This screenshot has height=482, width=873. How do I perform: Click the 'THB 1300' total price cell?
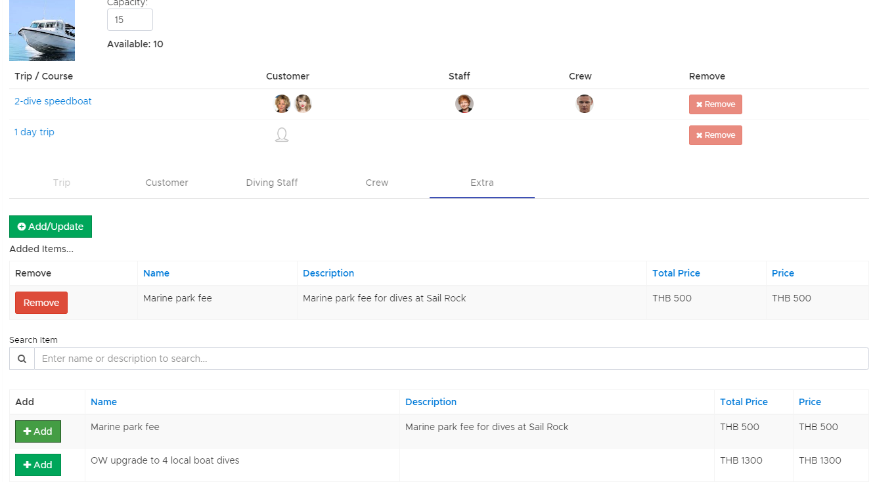pos(741,460)
